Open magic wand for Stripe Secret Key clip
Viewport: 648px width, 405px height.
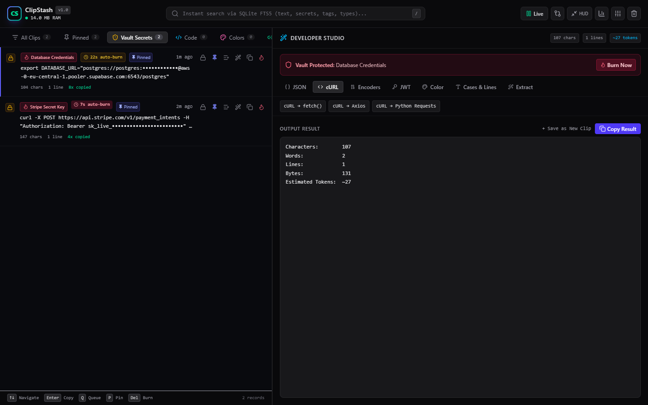(238, 107)
